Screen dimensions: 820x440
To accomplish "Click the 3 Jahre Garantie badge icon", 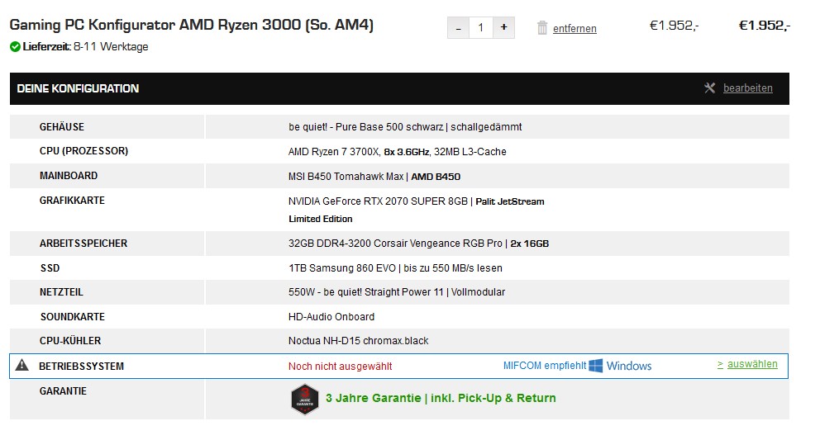I will click(x=305, y=400).
